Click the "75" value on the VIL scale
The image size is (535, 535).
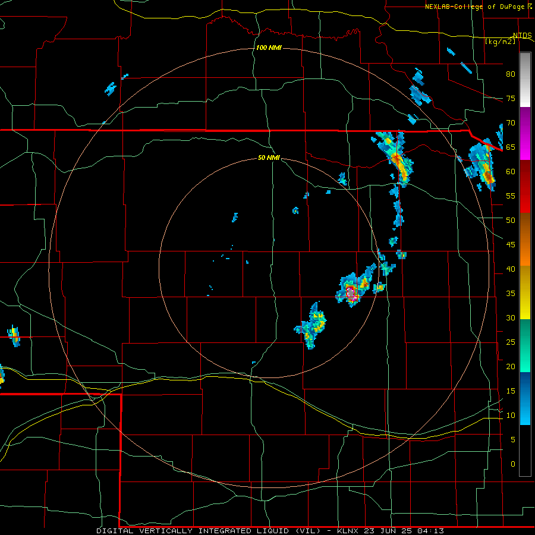[511, 99]
